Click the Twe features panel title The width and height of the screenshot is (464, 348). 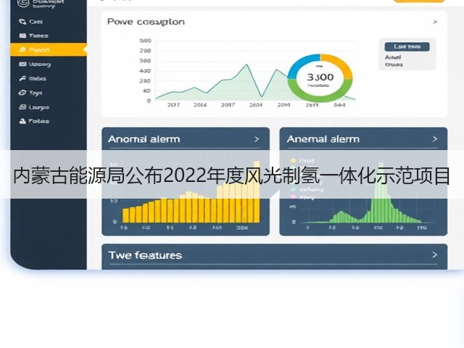[x=145, y=255]
